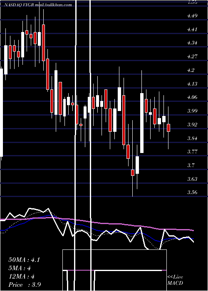Select the 3.7 price axis label
This screenshot has height=291, width=208.
[x=191, y=165]
